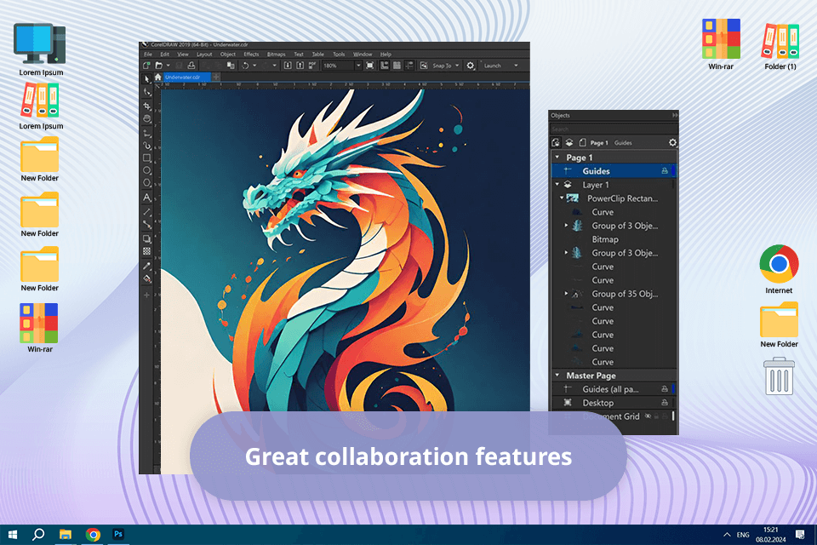Open the Options gear in toolbar
817x545 pixels.
471,66
